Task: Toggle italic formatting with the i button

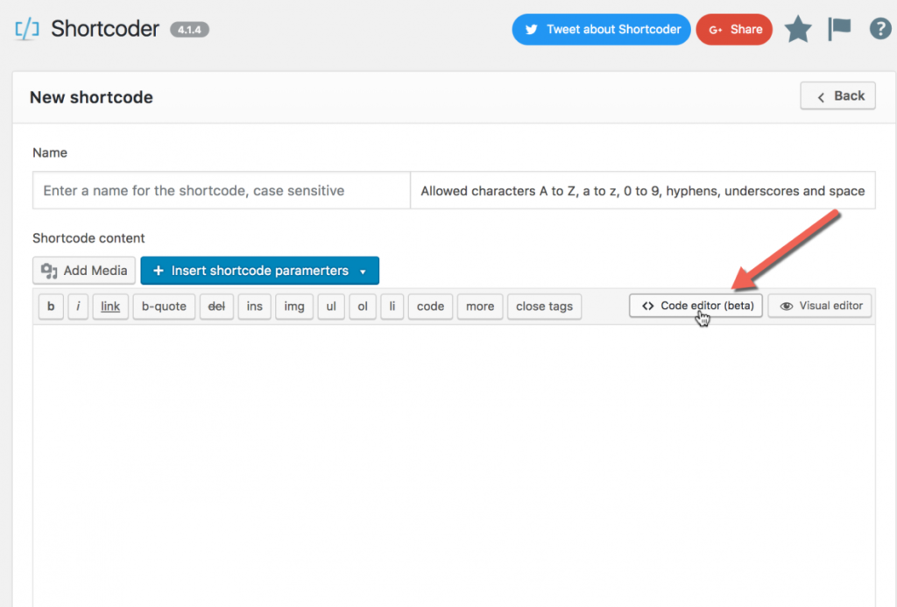Action: 78,306
